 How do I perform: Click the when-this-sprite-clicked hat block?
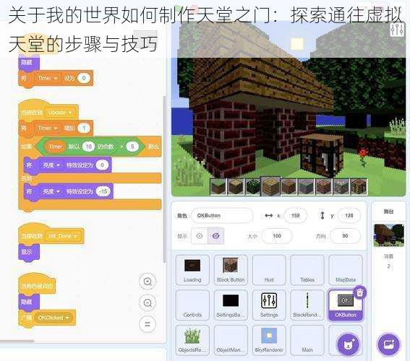click(37, 284)
